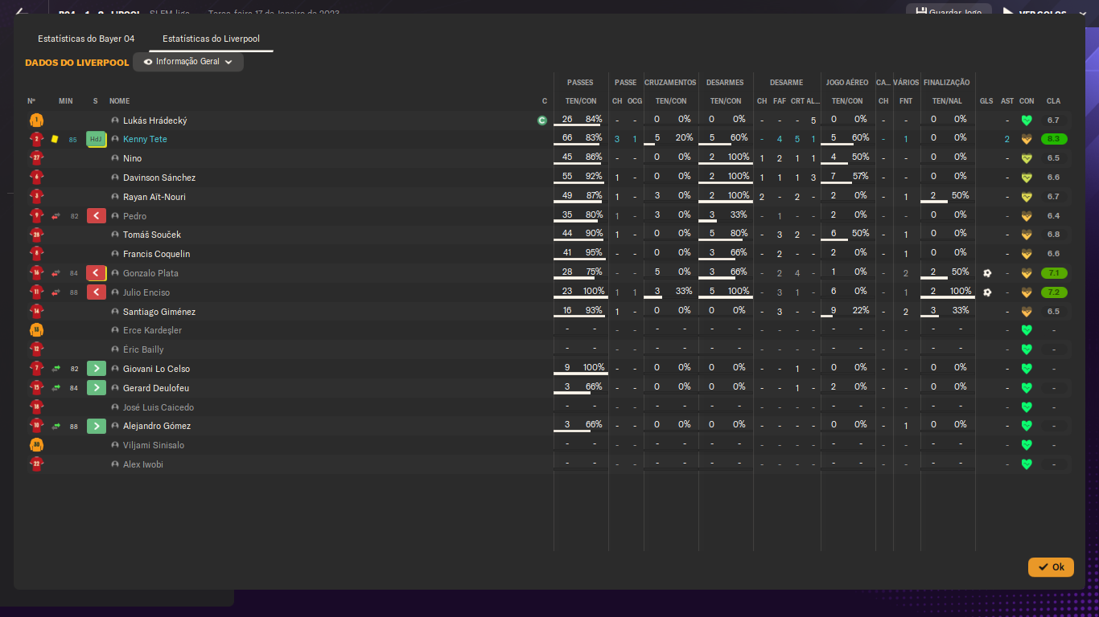Click Kenny Tete's 8.3 rating badge
This screenshot has height=617, width=1099.
pos(1054,139)
